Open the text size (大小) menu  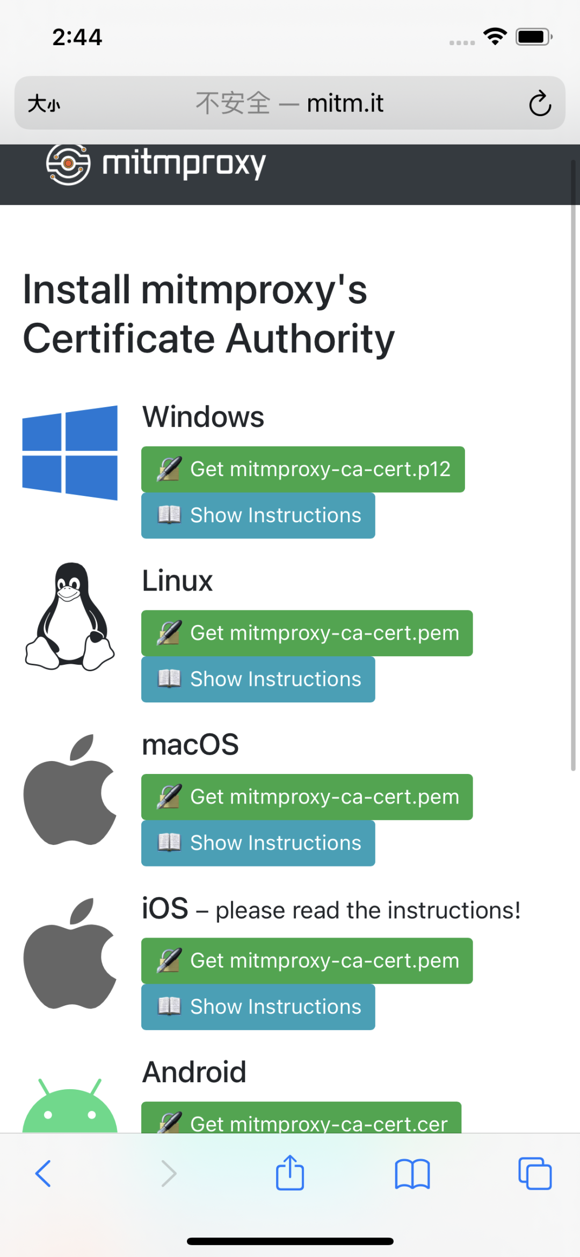(x=44, y=103)
